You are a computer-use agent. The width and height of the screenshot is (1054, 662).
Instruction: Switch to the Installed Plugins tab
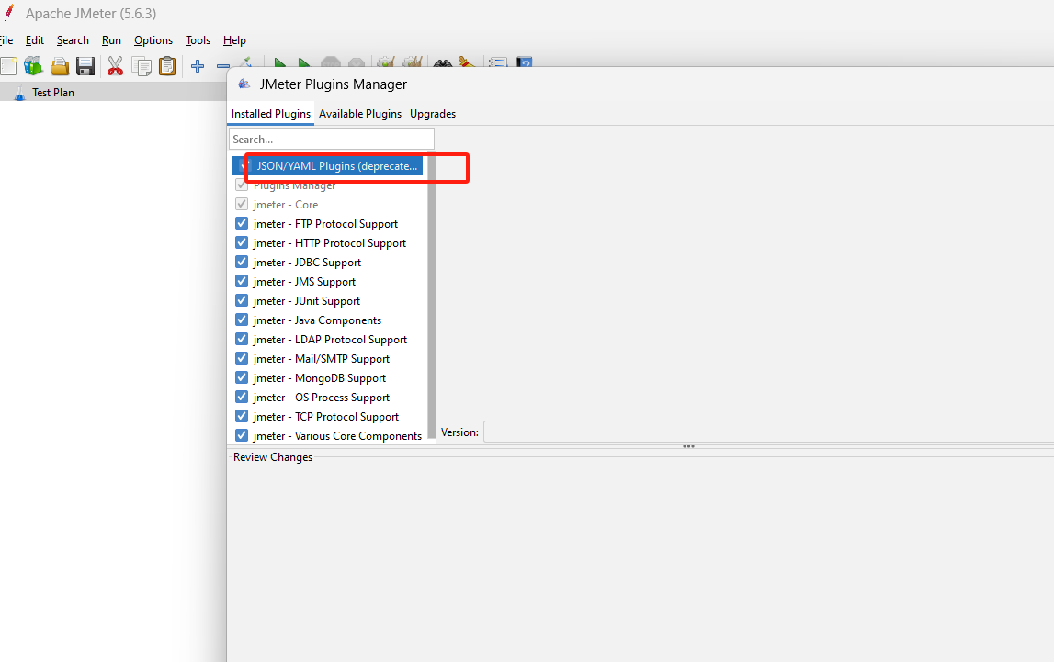coord(271,114)
